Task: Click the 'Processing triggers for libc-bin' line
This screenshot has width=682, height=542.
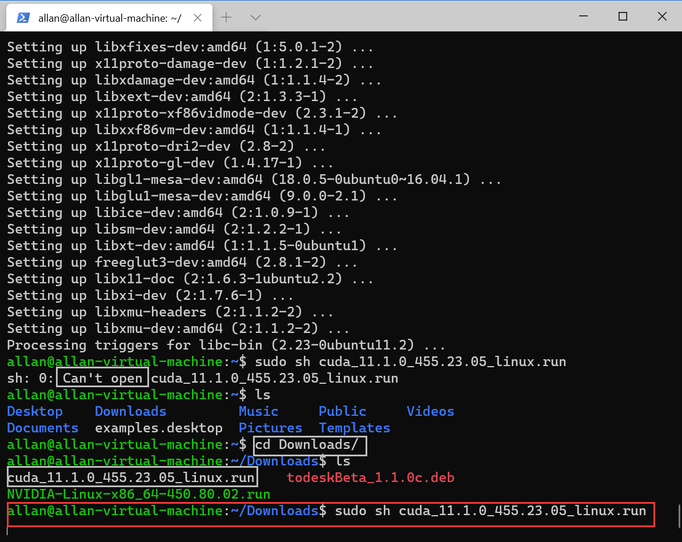Action: pos(226,346)
